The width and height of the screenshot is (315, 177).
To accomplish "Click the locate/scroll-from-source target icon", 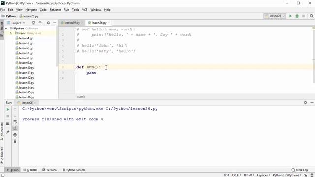I will point(33,23).
